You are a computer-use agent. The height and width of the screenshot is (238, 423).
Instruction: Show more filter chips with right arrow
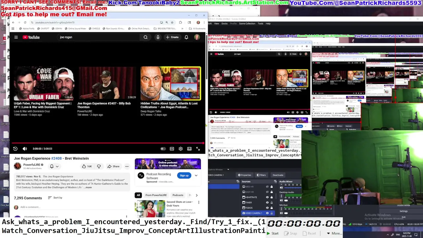pyautogui.click(x=197, y=195)
